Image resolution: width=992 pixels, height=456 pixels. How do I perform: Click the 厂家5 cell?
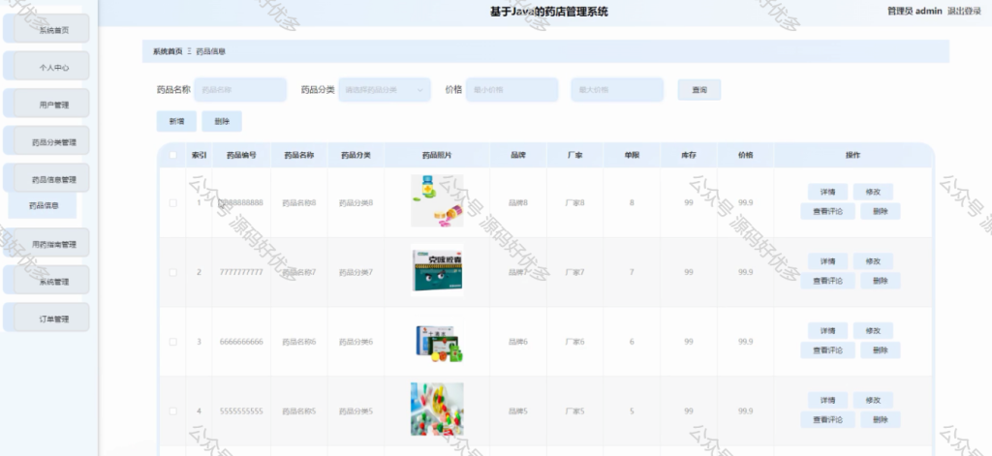574,411
